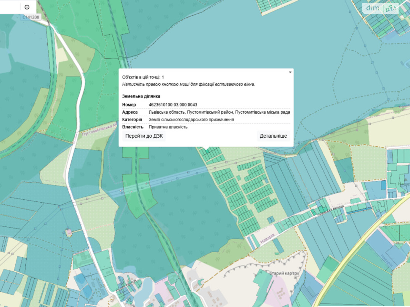Click the road label C141208
This screenshot has height=307, width=410.
pyautogui.click(x=31, y=17)
